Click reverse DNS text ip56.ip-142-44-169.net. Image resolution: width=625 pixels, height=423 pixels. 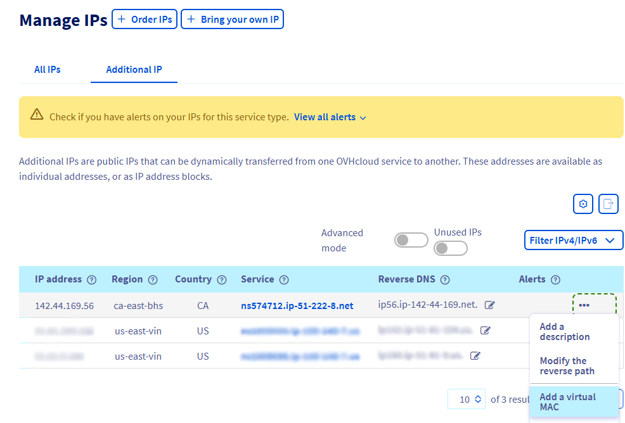[428, 305]
